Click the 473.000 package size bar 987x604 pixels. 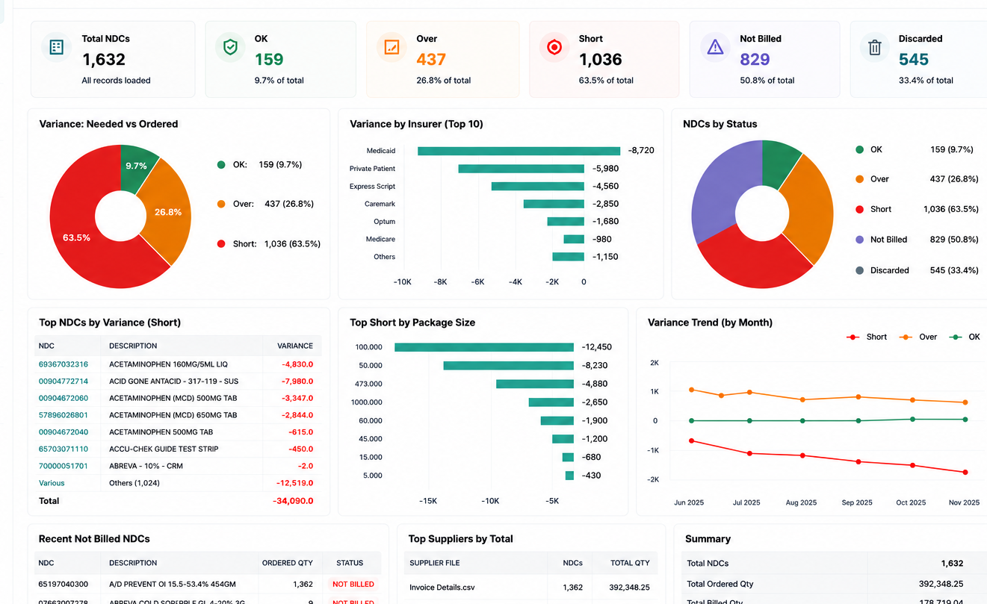coord(535,384)
